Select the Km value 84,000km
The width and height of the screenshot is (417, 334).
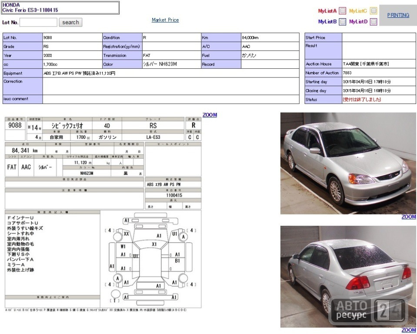pyautogui.click(x=250, y=38)
